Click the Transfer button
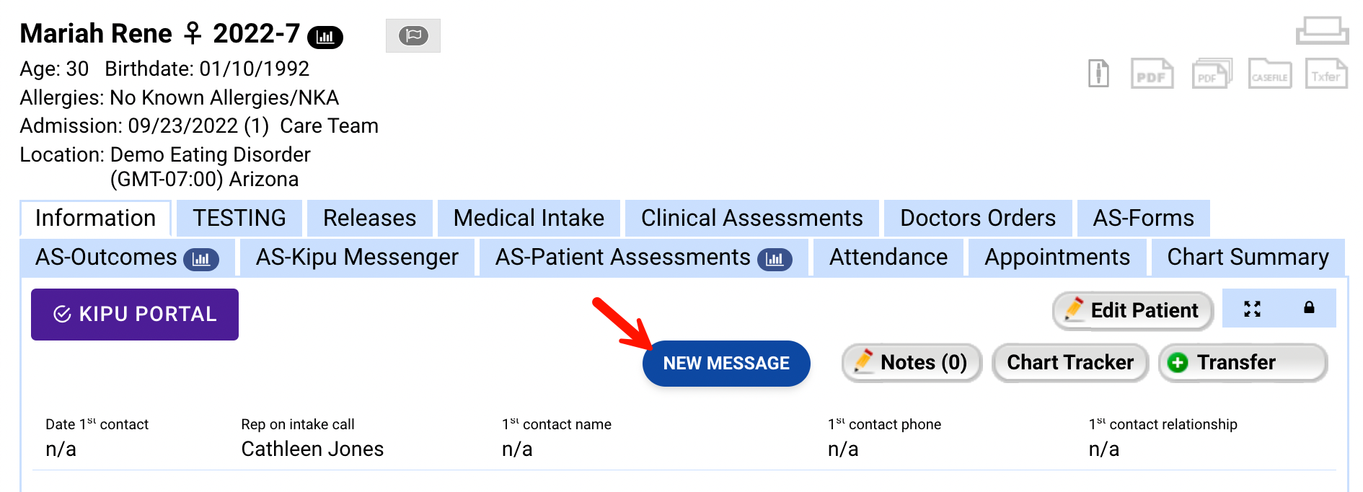The image size is (1363, 492). click(1242, 362)
